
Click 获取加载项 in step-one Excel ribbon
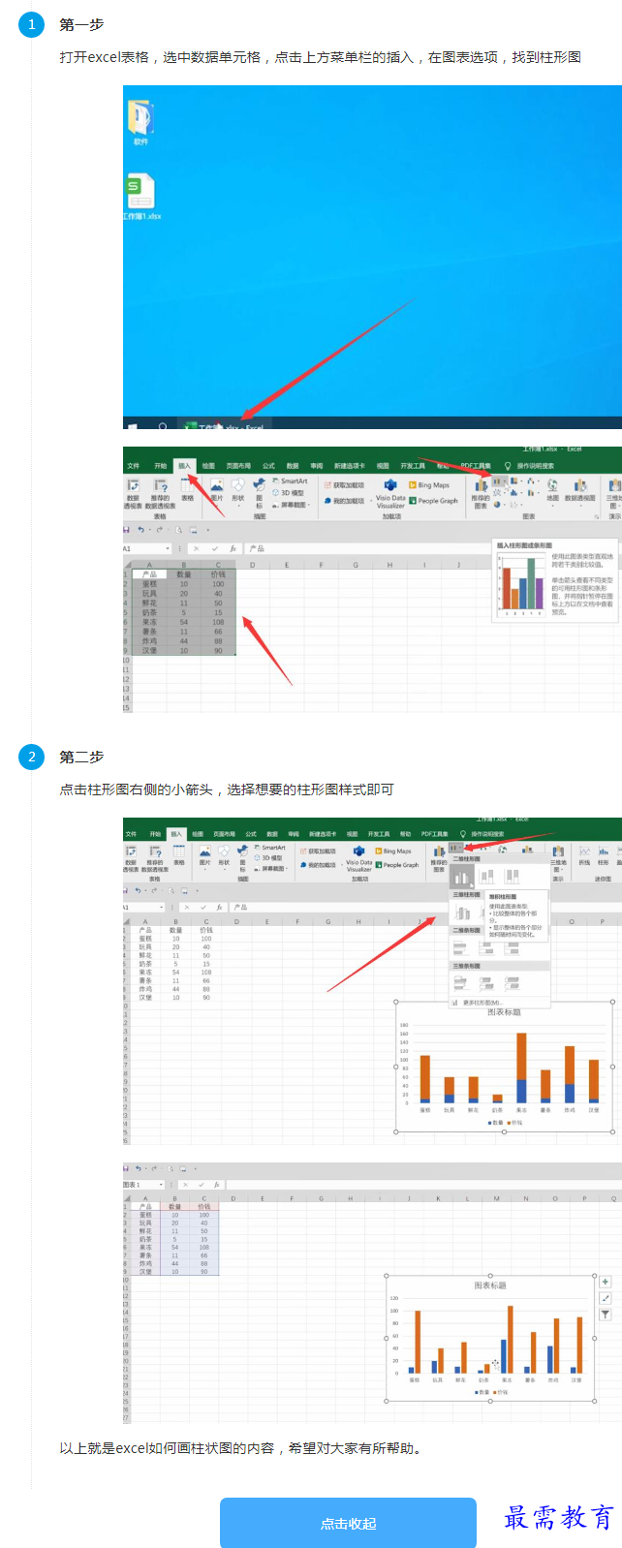pyautogui.click(x=346, y=485)
